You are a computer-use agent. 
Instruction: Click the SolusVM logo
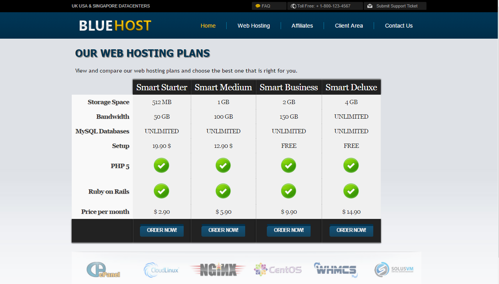tap(394, 270)
